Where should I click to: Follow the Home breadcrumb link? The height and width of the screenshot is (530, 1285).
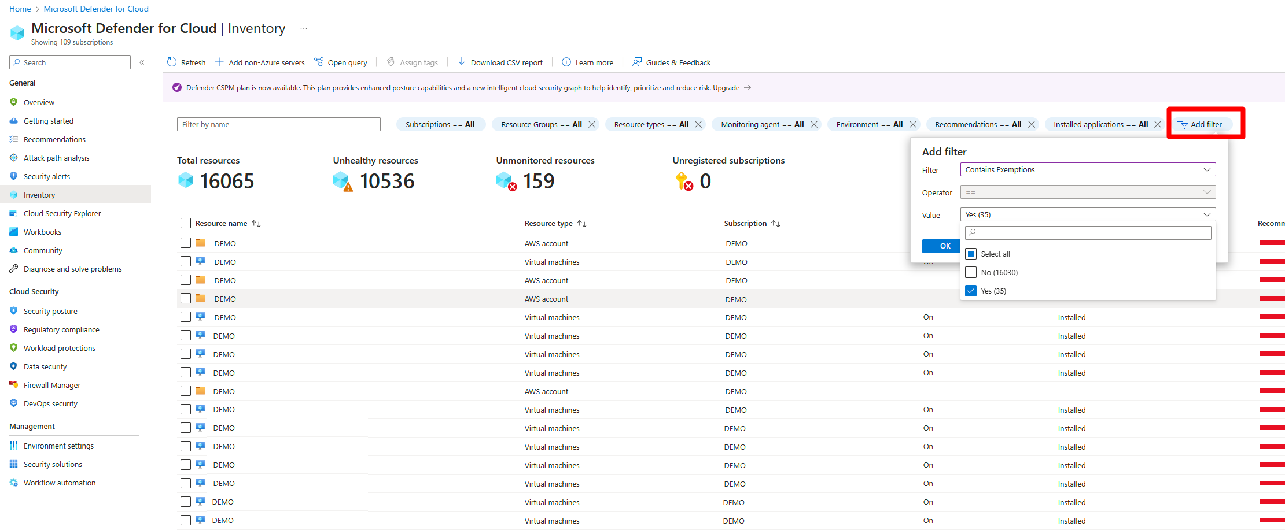click(x=20, y=9)
